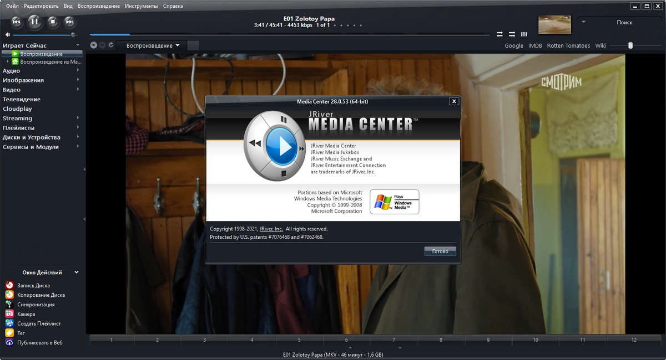
Task: Refresh the view with reload icon
Action: point(112,45)
